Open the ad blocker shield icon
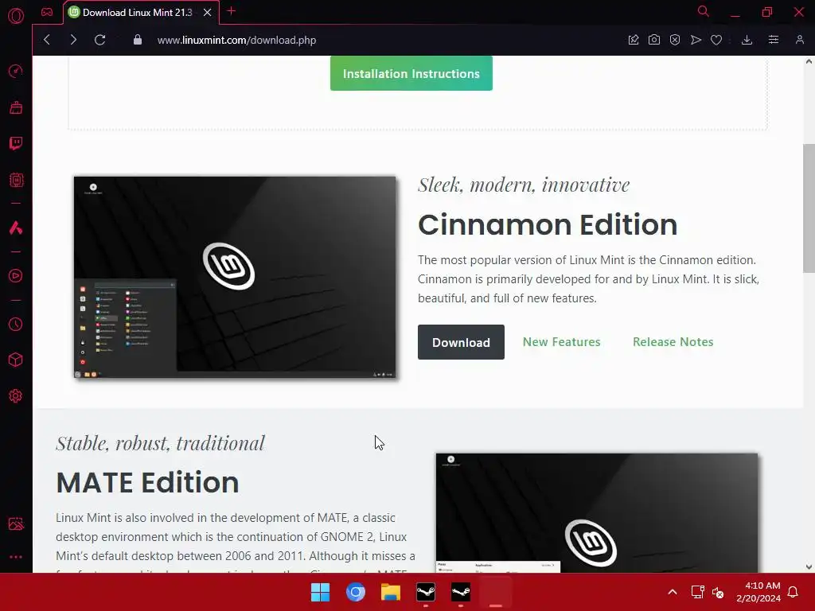This screenshot has width=815, height=611. coord(675,40)
